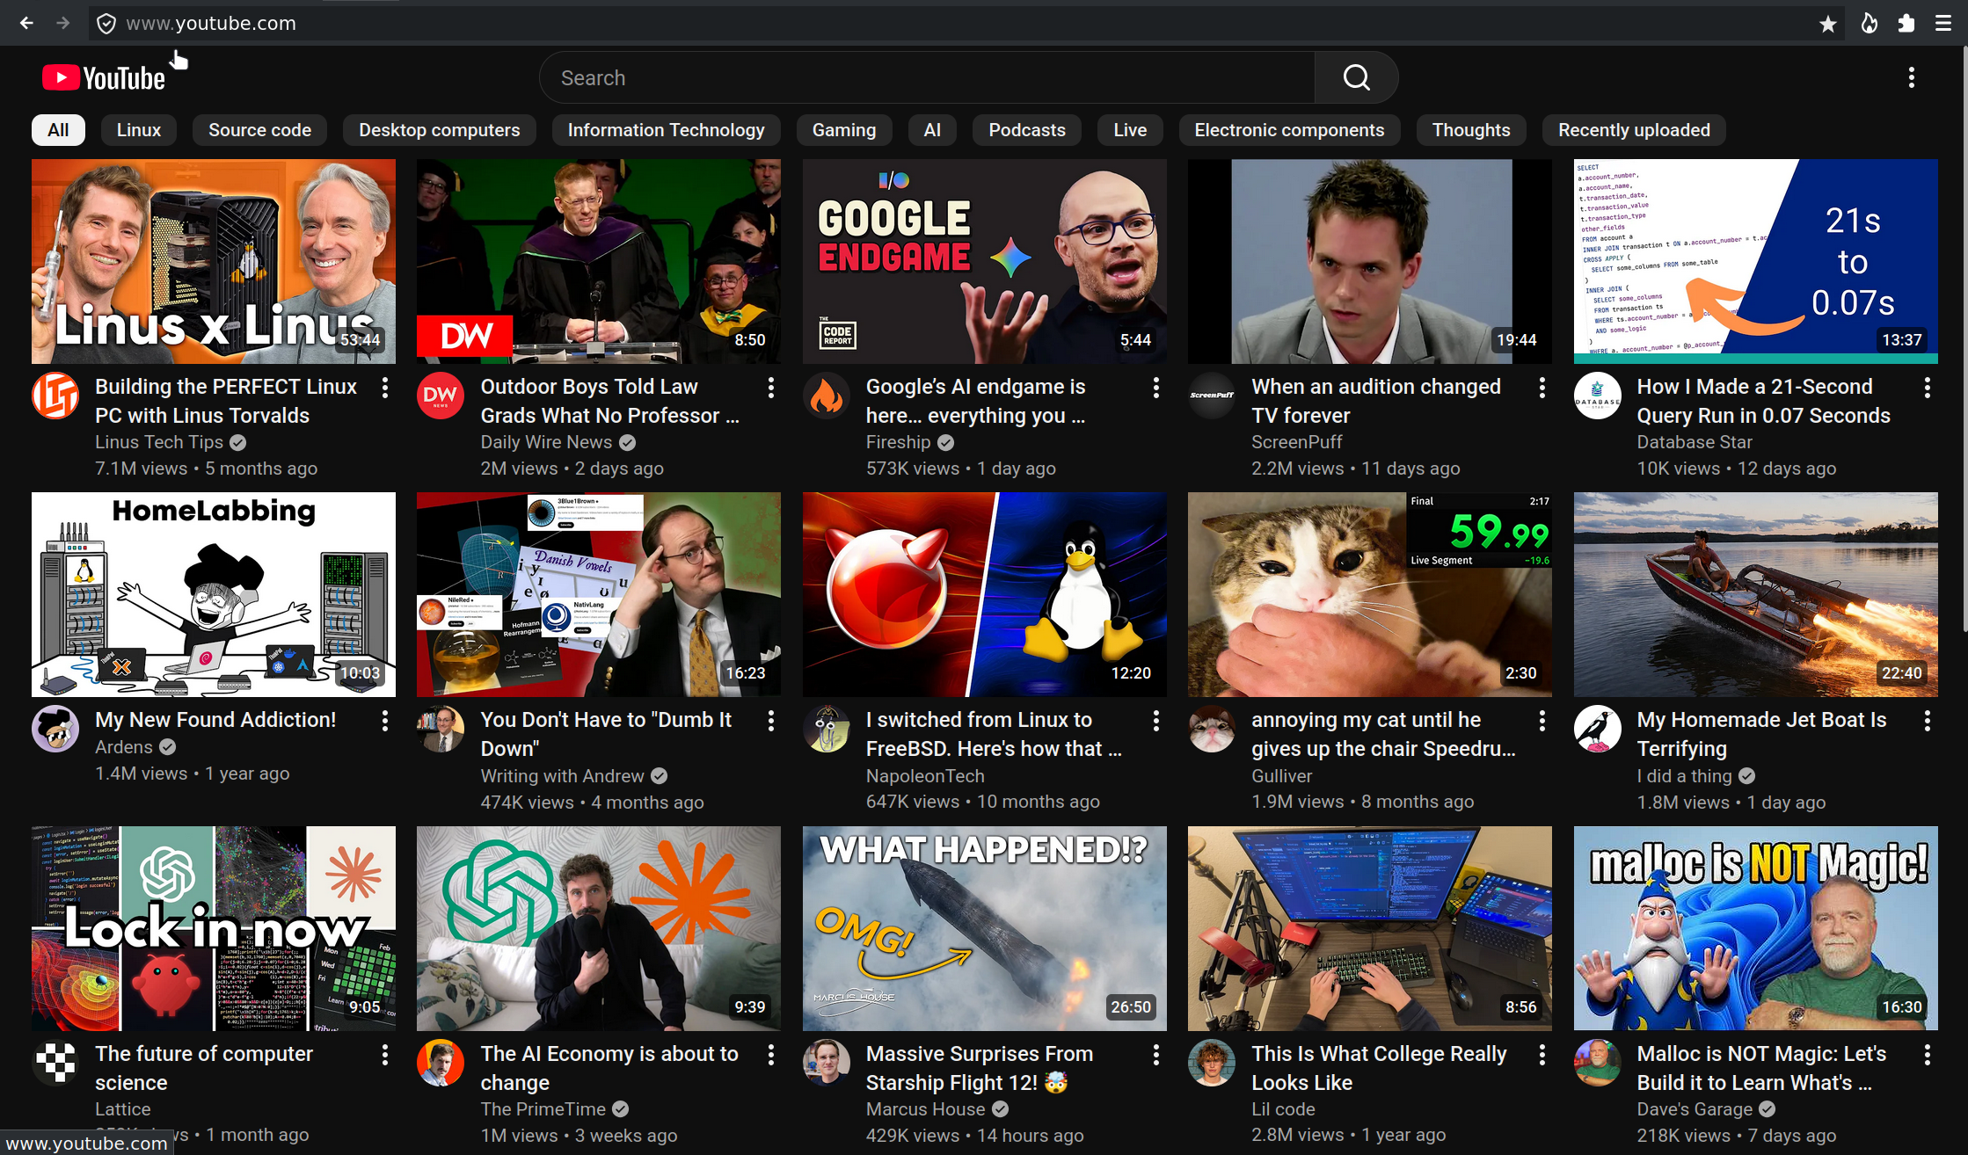The width and height of the screenshot is (1968, 1155).
Task: Open Database Star channel avatar
Action: point(1598,396)
